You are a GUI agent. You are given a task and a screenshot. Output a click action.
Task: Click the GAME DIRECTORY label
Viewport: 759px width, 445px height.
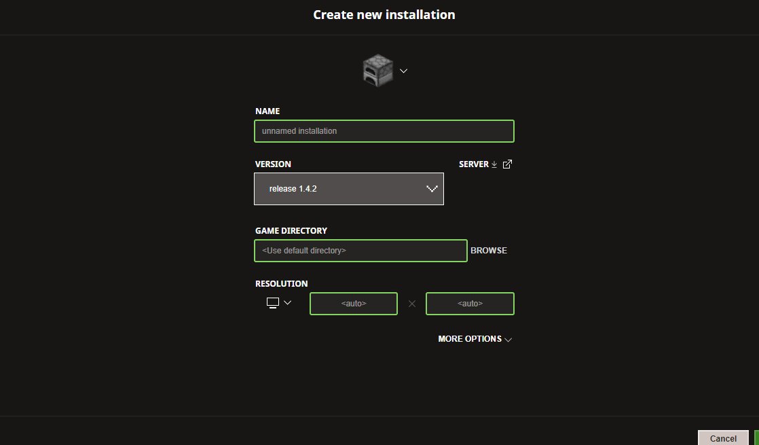(x=291, y=230)
